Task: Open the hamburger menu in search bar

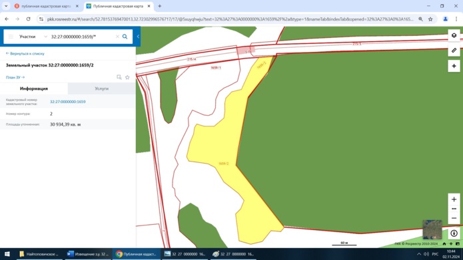Action: 11,37
